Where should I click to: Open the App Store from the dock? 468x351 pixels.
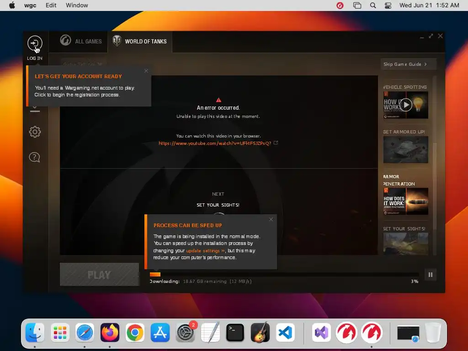click(160, 332)
